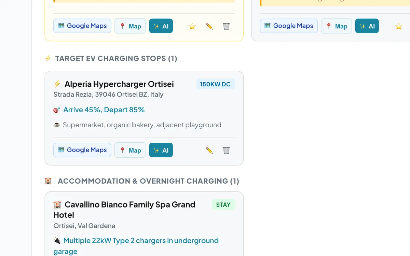This screenshot has height=256, width=410.
Task: Click Arrive 45%, Depart 85% text
Action: coord(104,110)
